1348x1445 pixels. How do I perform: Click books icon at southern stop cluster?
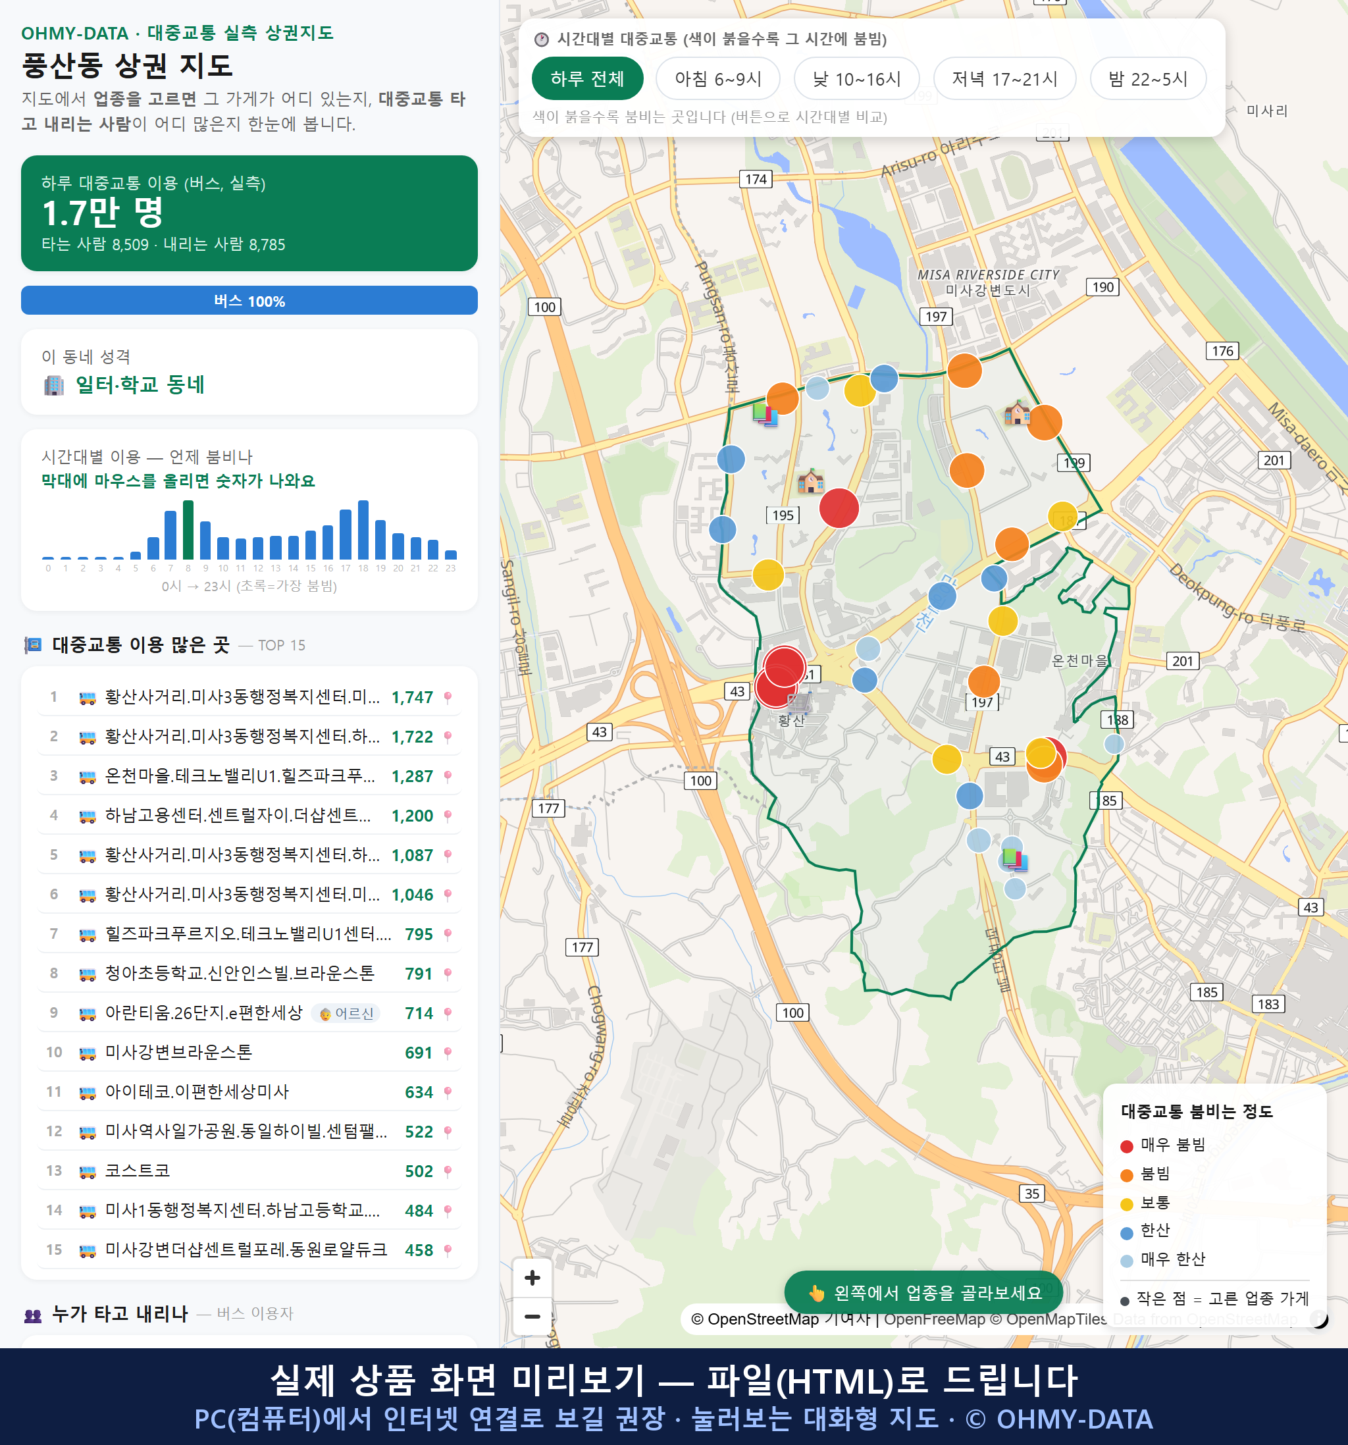1014,858
